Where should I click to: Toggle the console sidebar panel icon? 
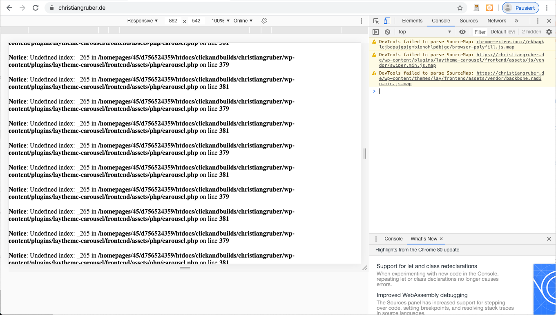[376, 32]
